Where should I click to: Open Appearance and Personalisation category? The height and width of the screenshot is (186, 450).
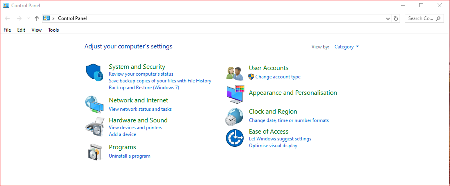click(293, 93)
